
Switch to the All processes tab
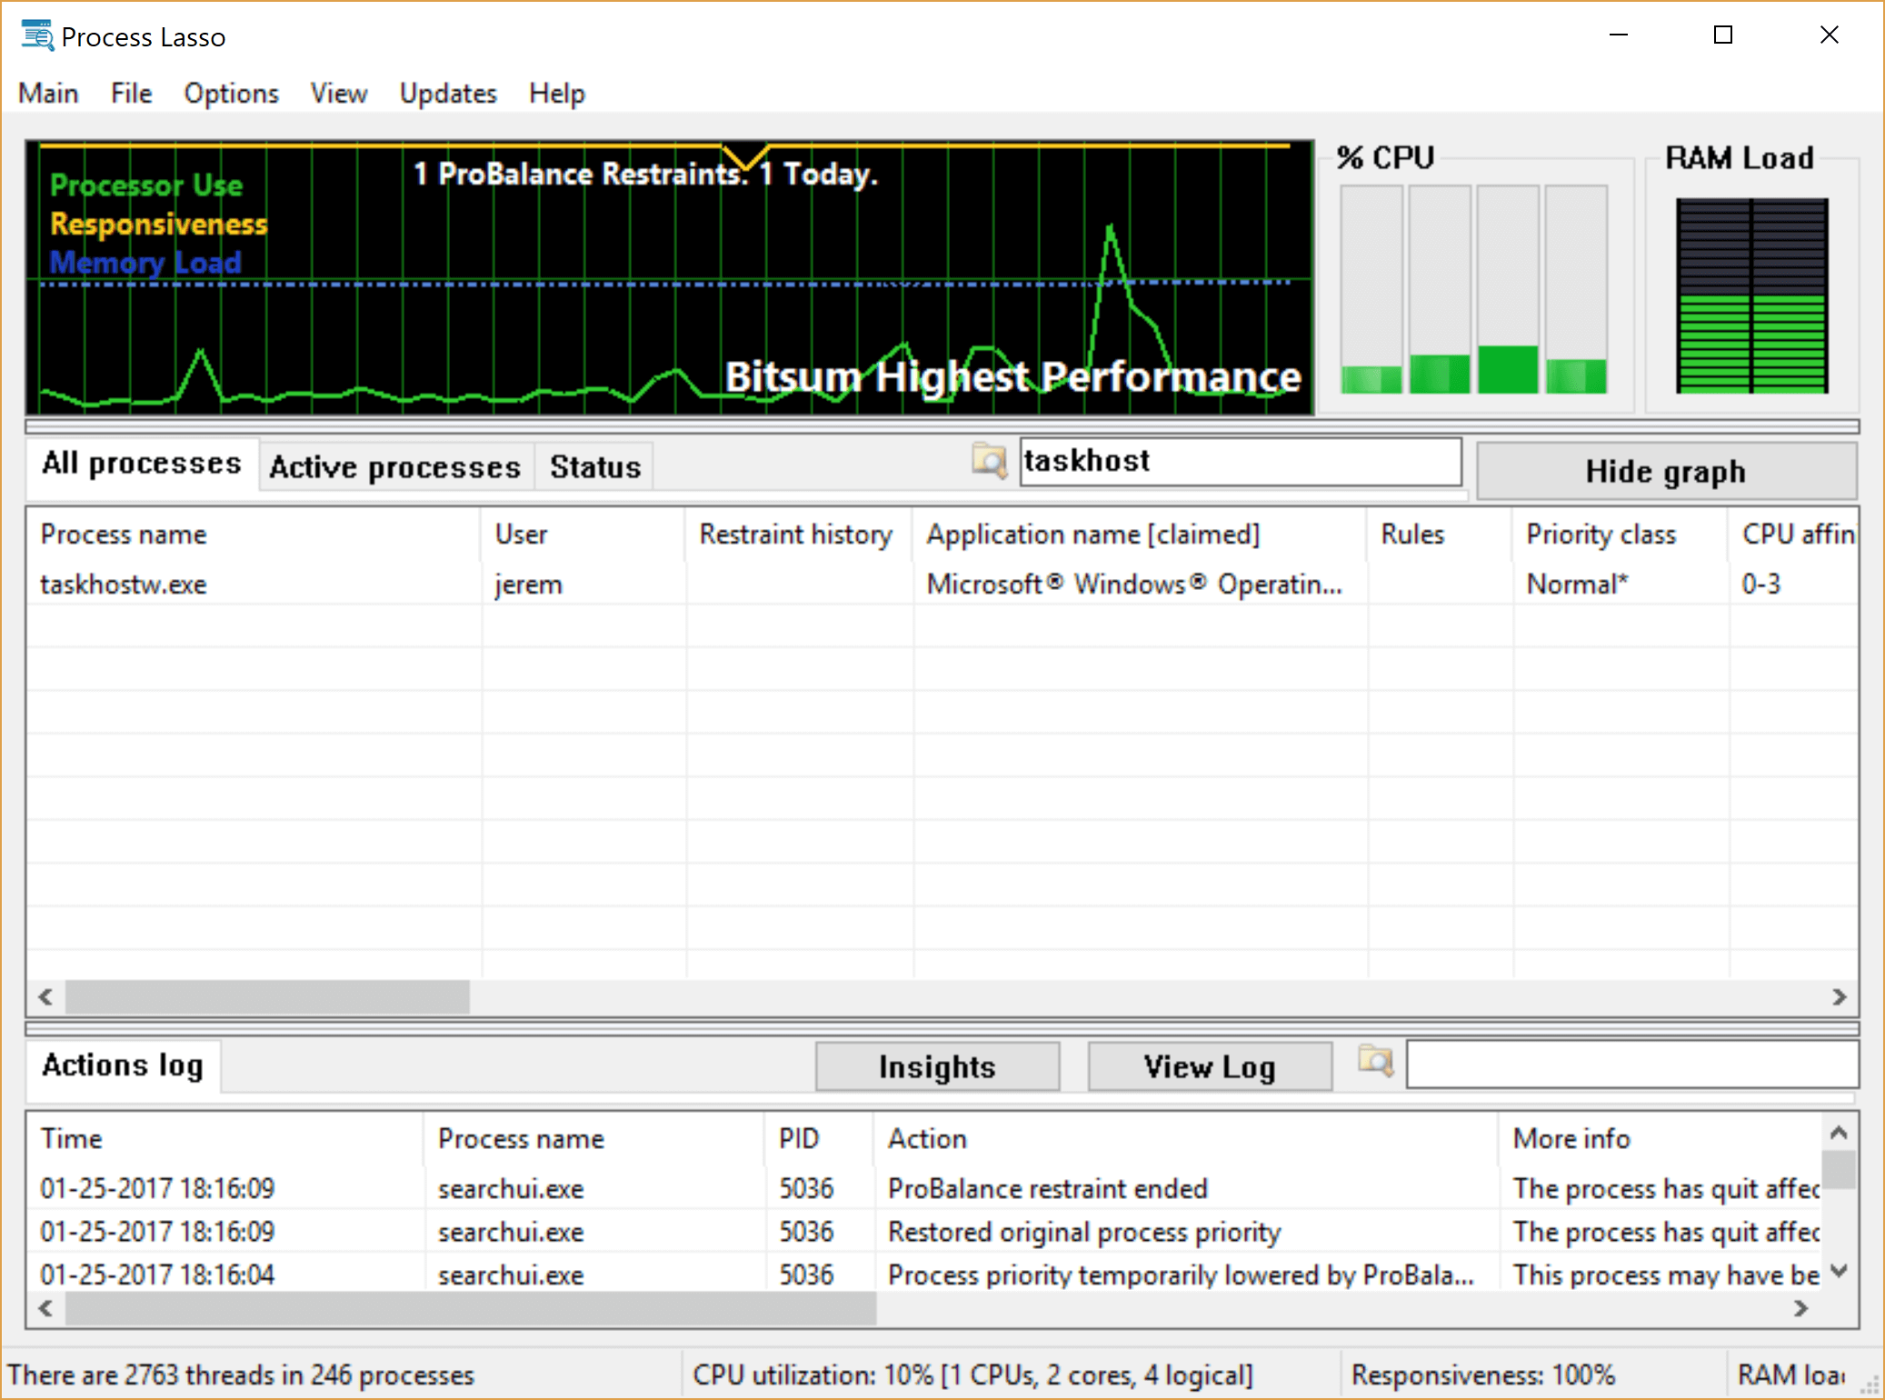142,465
